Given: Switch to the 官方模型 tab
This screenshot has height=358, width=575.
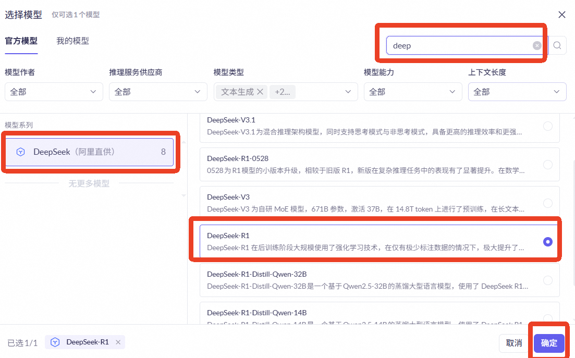Looking at the screenshot, I should [21, 41].
